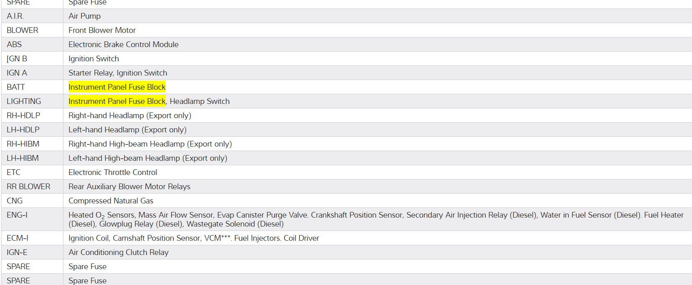Click the LIGHTING fuse label
The height and width of the screenshot is (285, 692).
point(24,101)
